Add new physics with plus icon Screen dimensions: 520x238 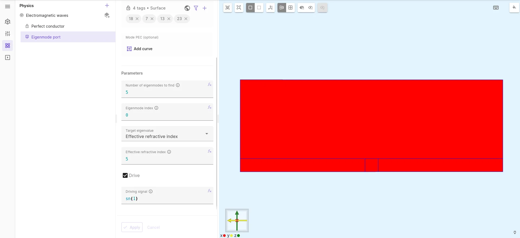click(107, 5)
